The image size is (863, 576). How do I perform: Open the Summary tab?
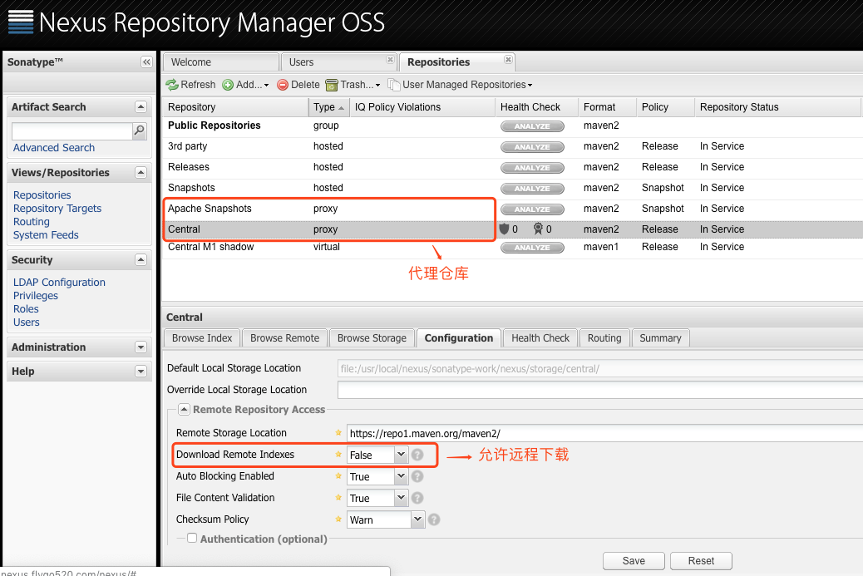pyautogui.click(x=660, y=337)
